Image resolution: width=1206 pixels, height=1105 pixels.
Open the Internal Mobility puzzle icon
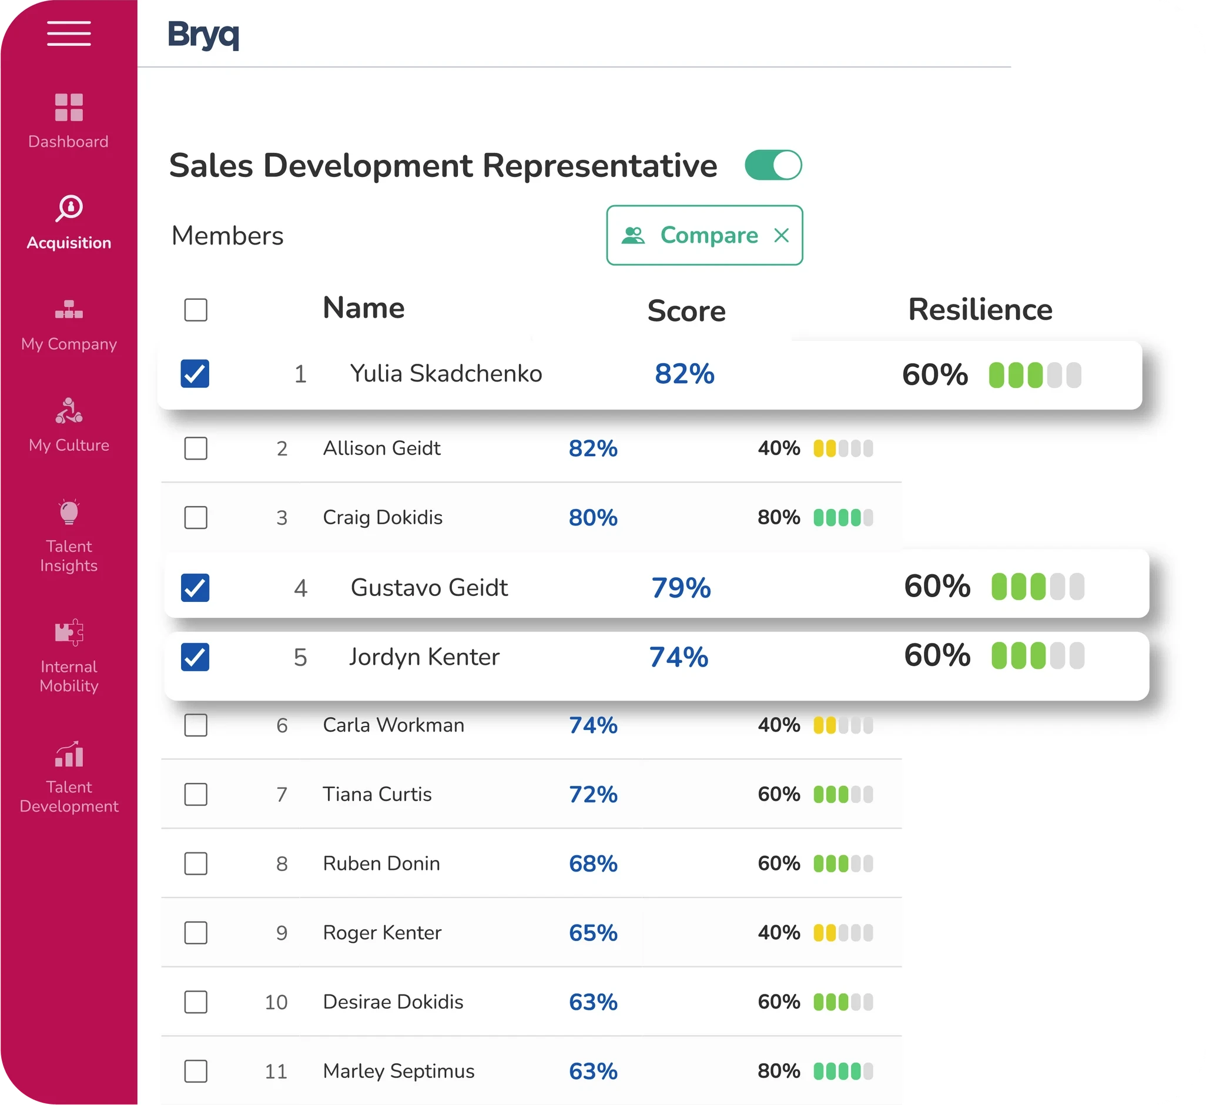(x=69, y=632)
